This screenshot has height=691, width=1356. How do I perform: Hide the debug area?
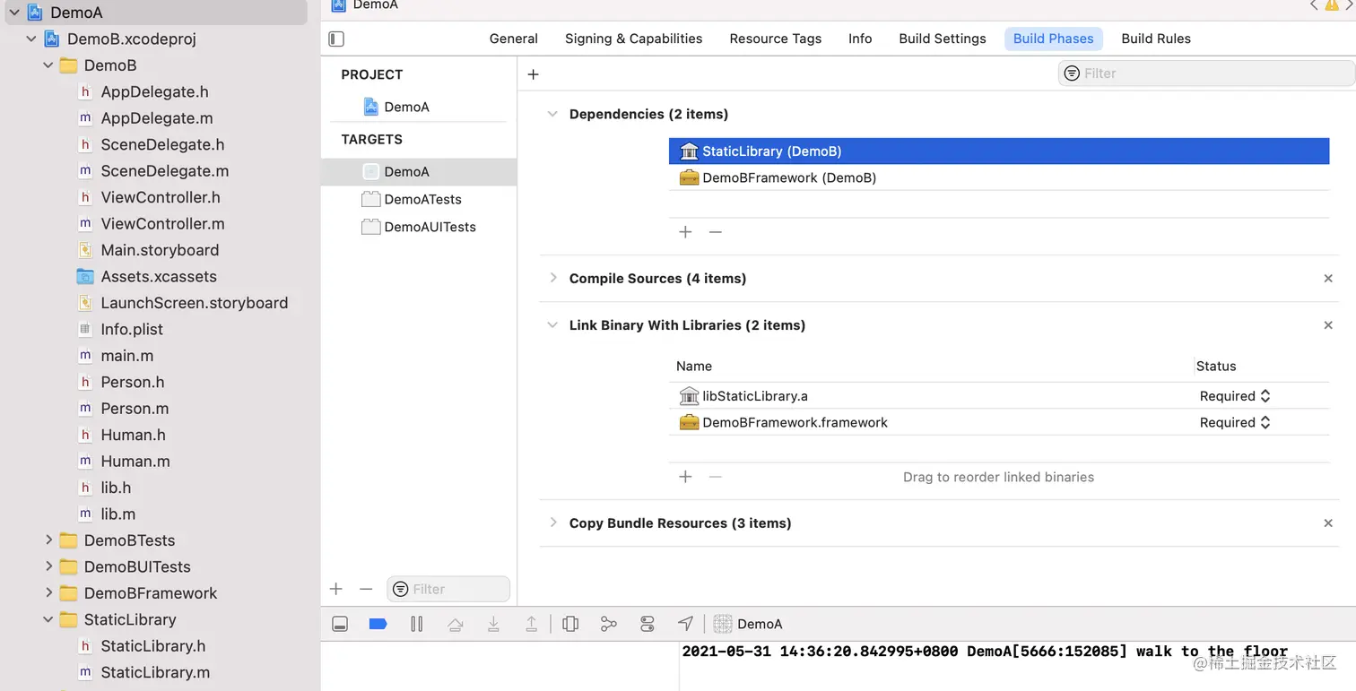coord(340,624)
